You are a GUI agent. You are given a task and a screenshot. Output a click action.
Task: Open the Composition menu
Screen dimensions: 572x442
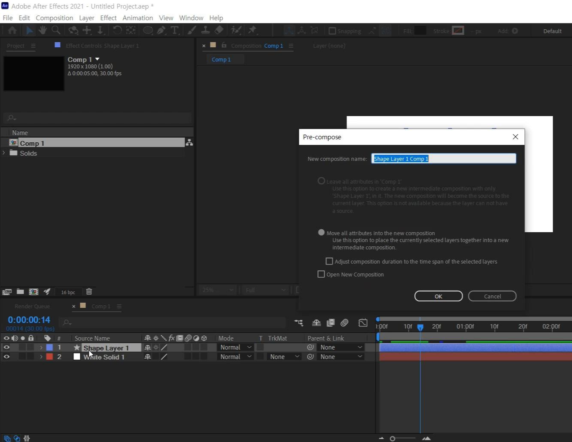(x=55, y=18)
